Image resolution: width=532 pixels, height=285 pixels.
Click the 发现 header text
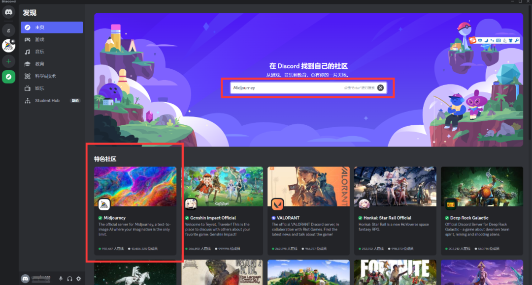[x=30, y=13]
